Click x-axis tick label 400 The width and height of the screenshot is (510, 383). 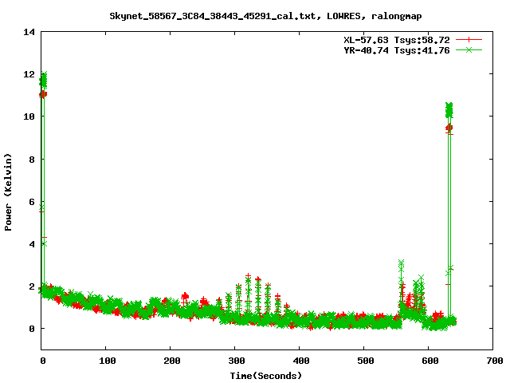click(x=301, y=361)
